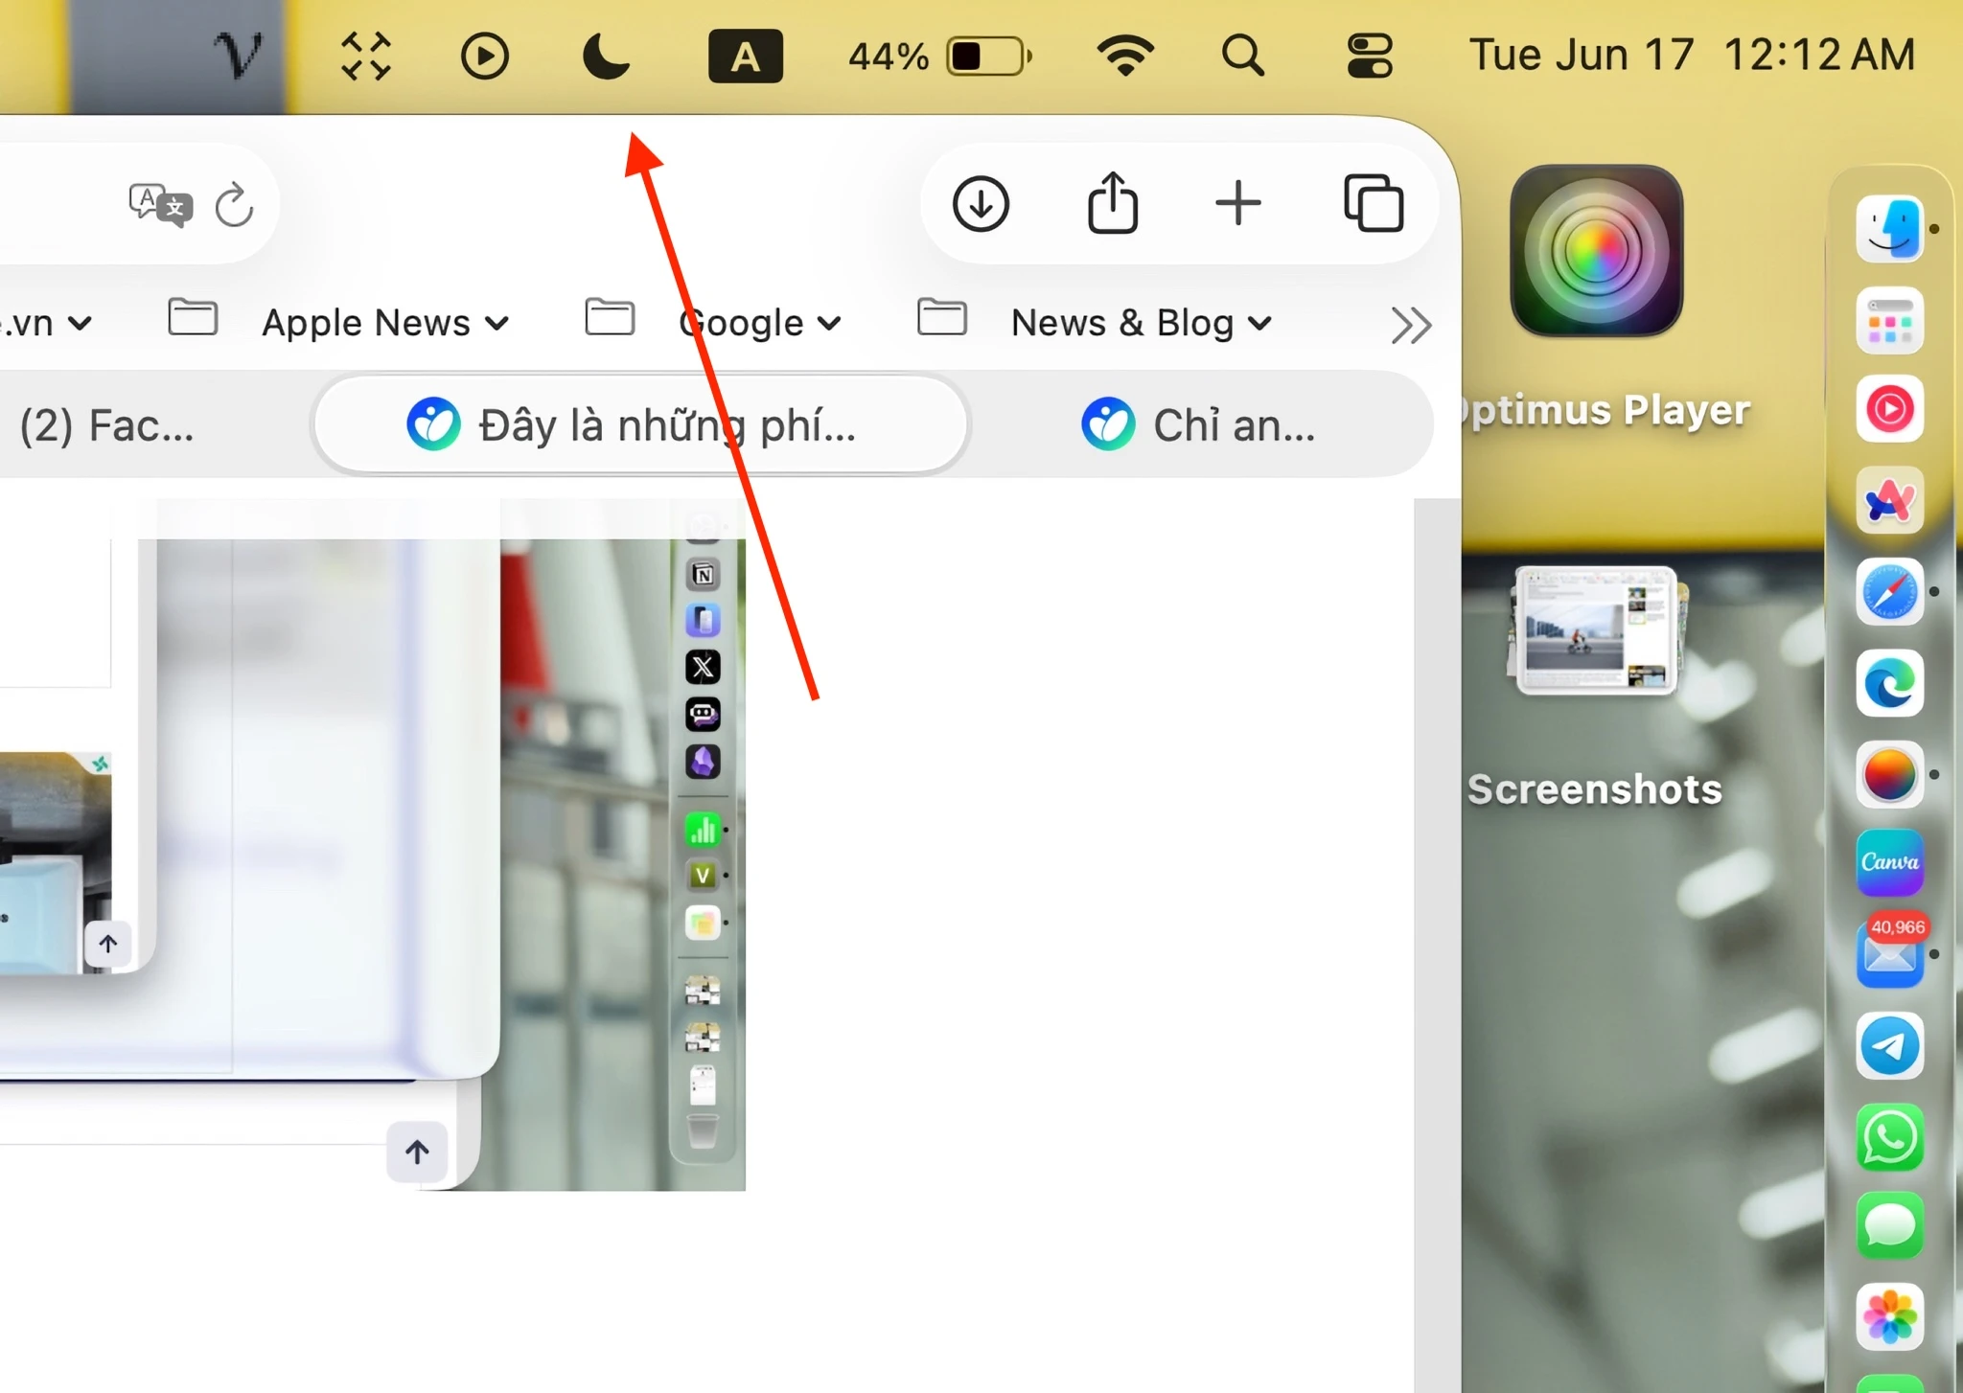Open Photos from the Dock
Viewport: 1963px width, 1393px height.
pos(1889,1316)
